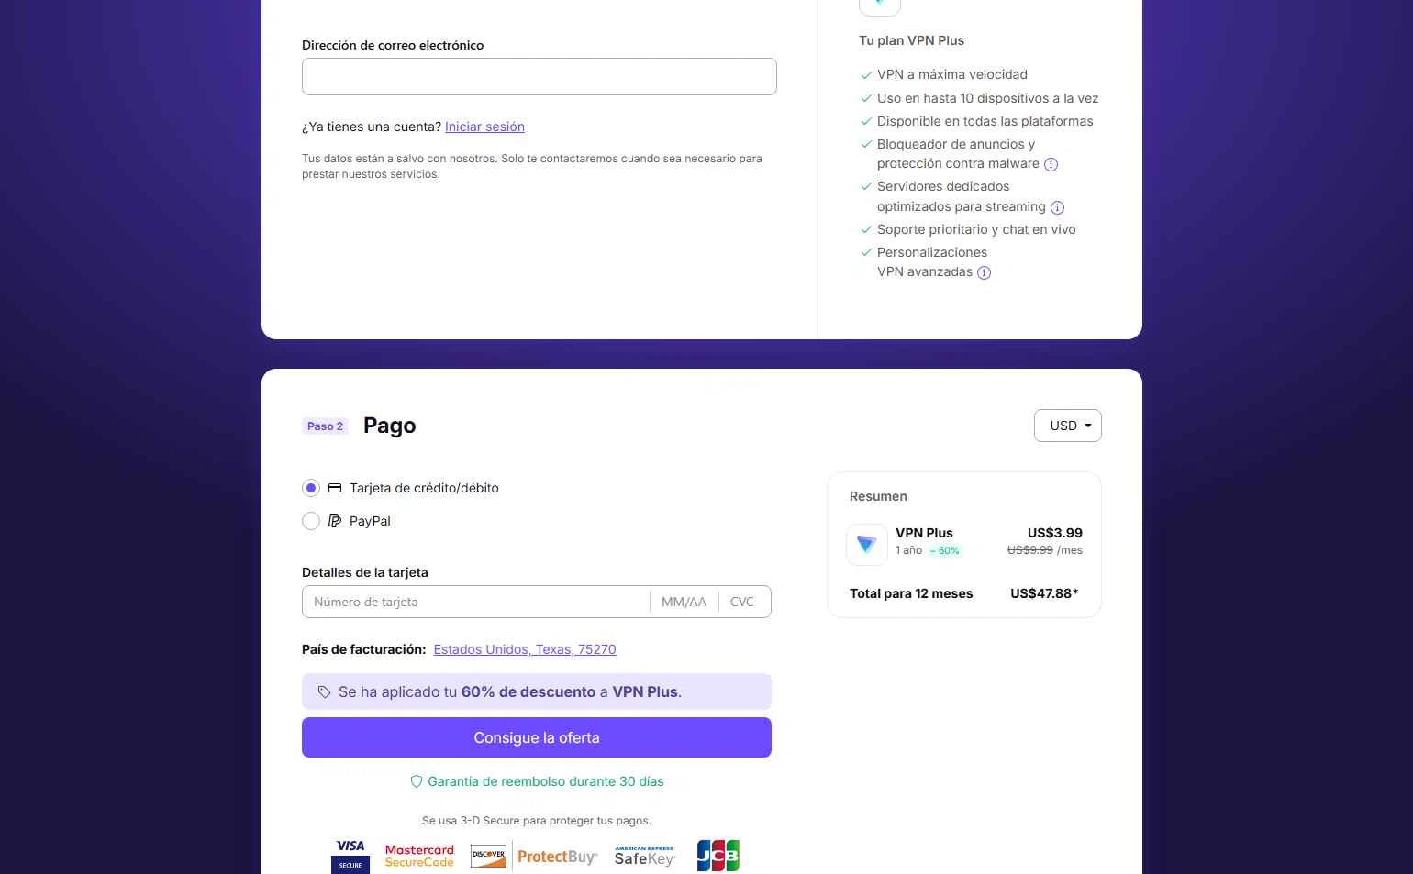Select PayPal as the payment method
This screenshot has height=874, width=1413.
(x=311, y=521)
